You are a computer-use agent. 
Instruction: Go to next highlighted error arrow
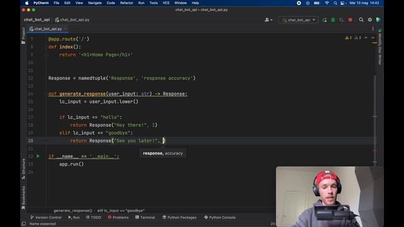373,38
